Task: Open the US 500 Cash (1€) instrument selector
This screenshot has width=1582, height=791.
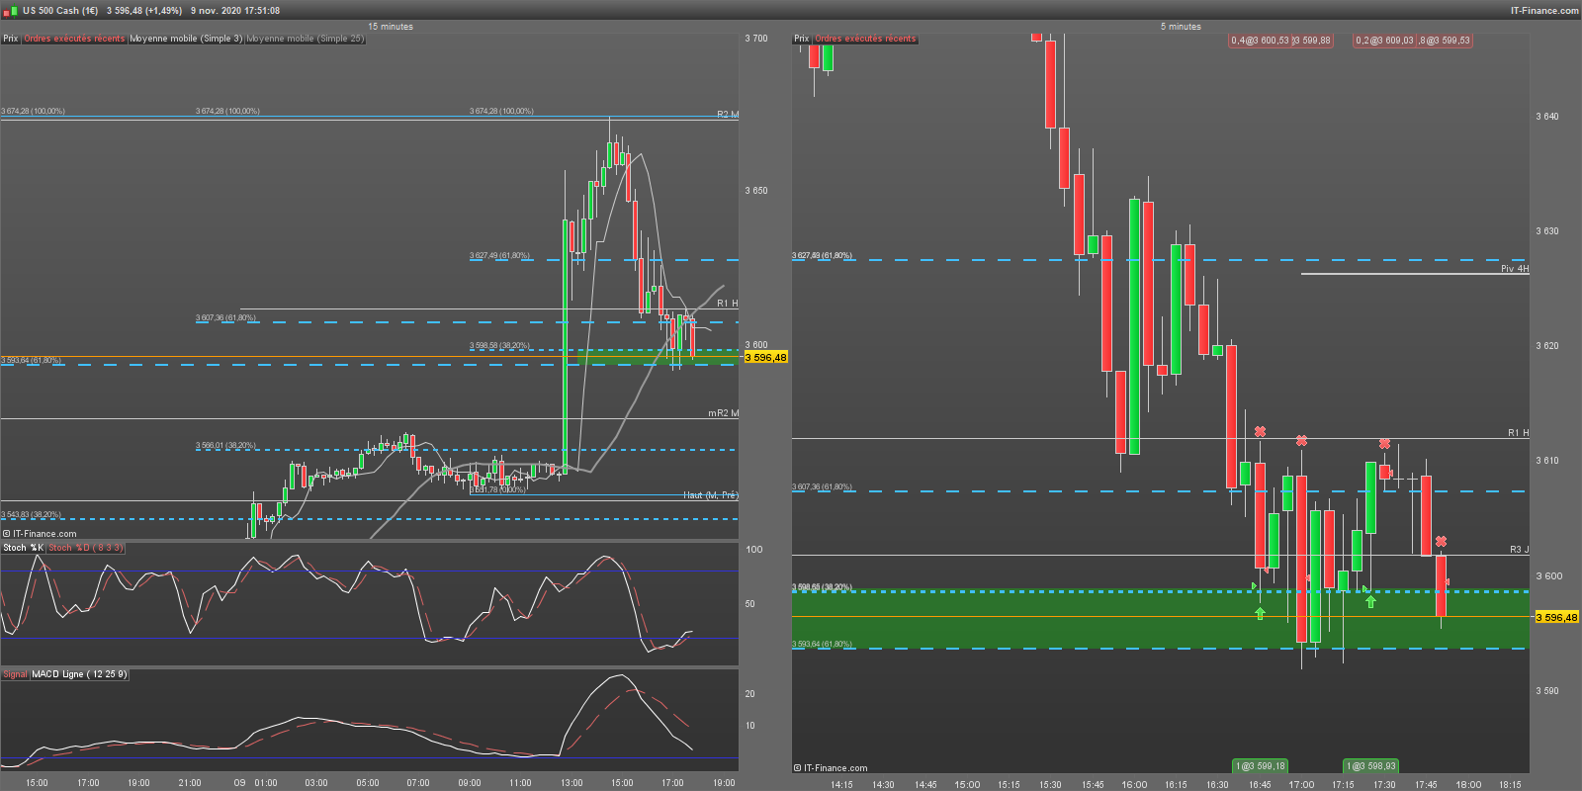Action: coord(60,11)
